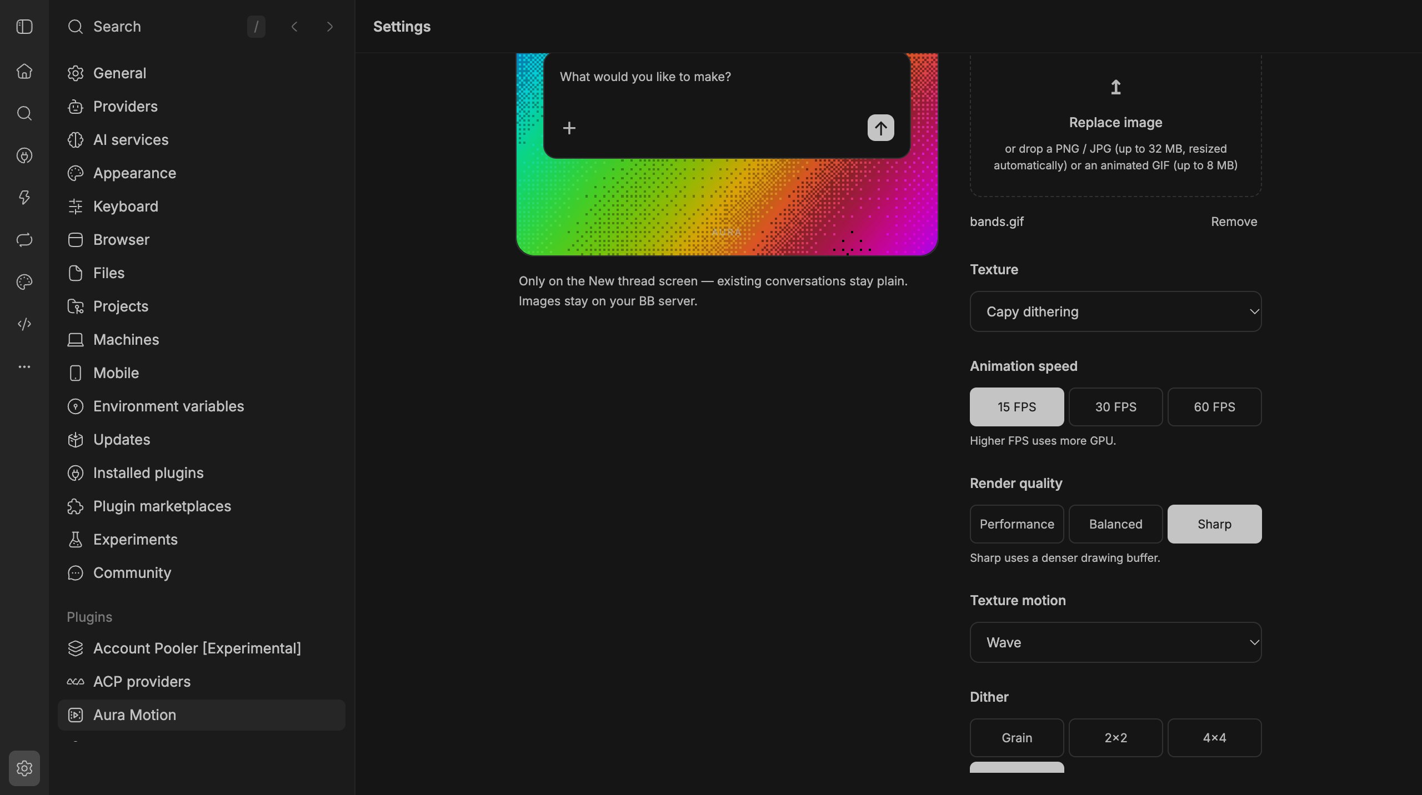Toggle the sidebar panel icon

[x=24, y=27]
